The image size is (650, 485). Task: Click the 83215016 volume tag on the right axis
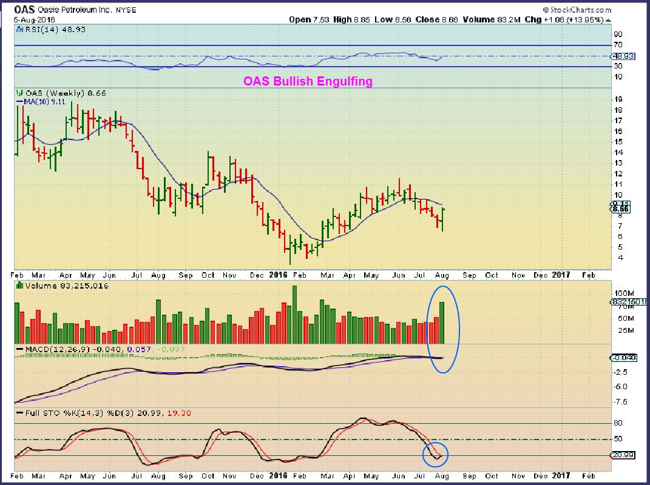pyautogui.click(x=629, y=302)
